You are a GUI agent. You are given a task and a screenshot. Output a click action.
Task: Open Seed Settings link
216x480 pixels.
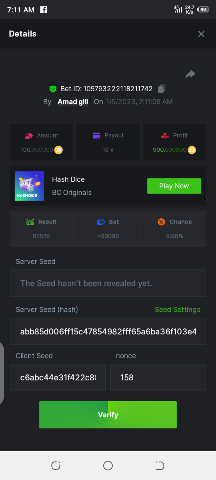178,310
